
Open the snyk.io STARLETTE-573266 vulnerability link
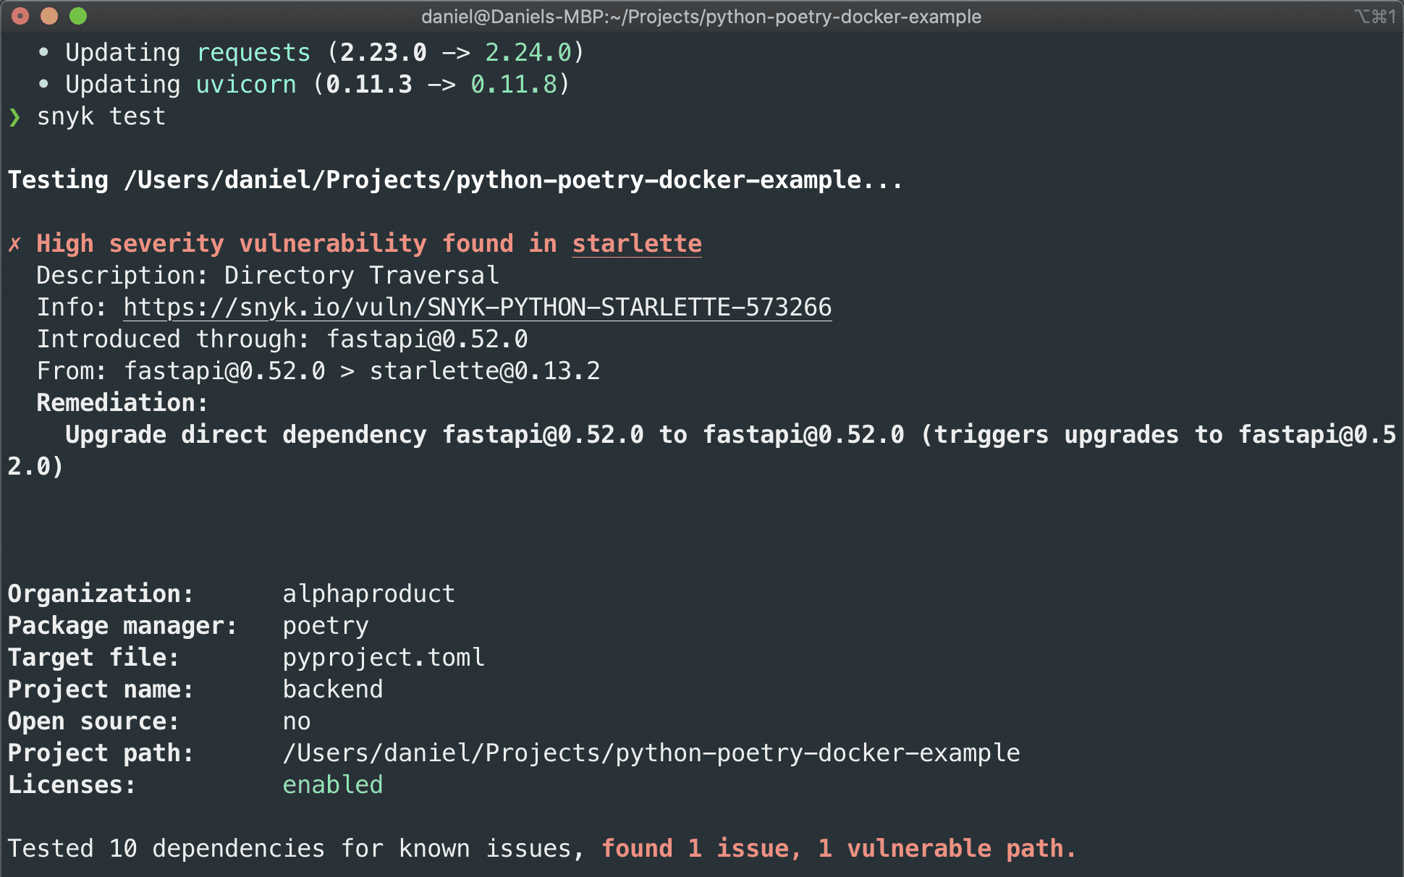(x=478, y=308)
